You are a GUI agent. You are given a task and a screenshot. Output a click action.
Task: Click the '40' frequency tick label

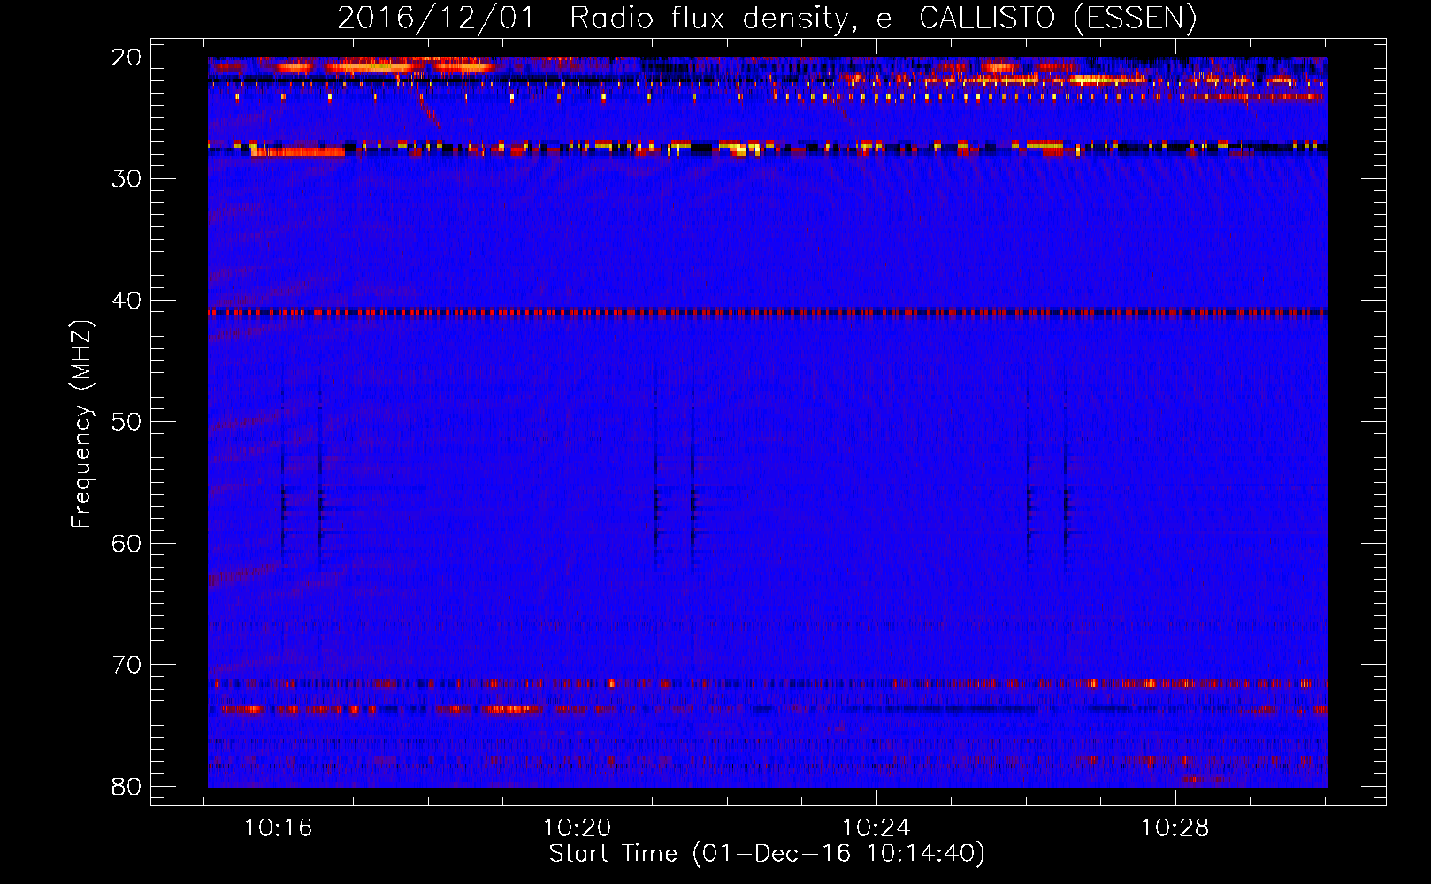click(127, 301)
